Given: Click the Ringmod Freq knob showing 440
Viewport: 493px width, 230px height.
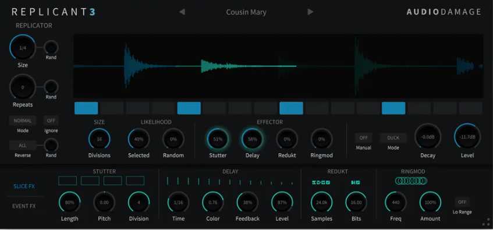Looking at the screenshot, I should pos(396,202).
